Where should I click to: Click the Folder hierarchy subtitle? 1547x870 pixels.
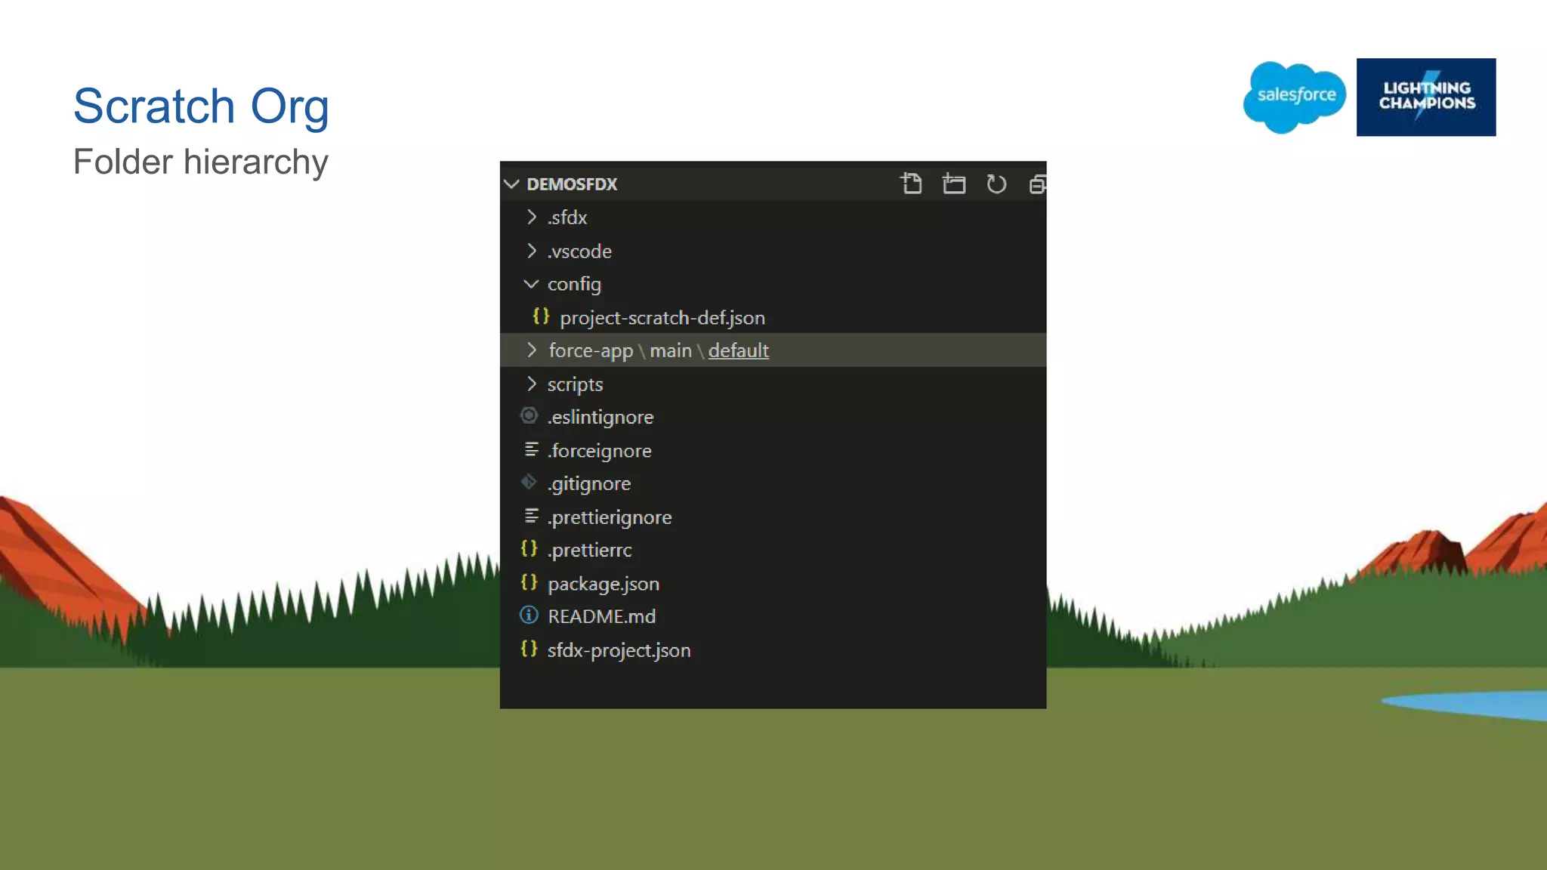[x=201, y=162]
